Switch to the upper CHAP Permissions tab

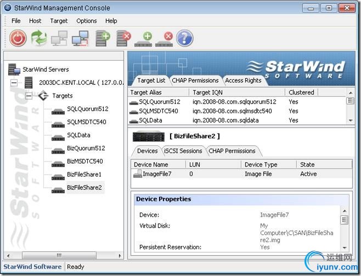point(195,81)
